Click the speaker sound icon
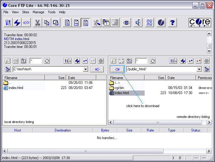The height and width of the screenshot is (162, 215). pyautogui.click(x=138, y=23)
